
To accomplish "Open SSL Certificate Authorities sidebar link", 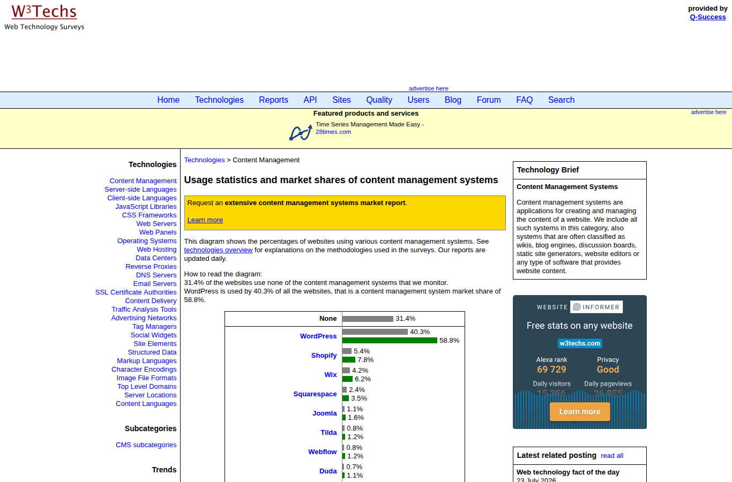I will 136,292.
